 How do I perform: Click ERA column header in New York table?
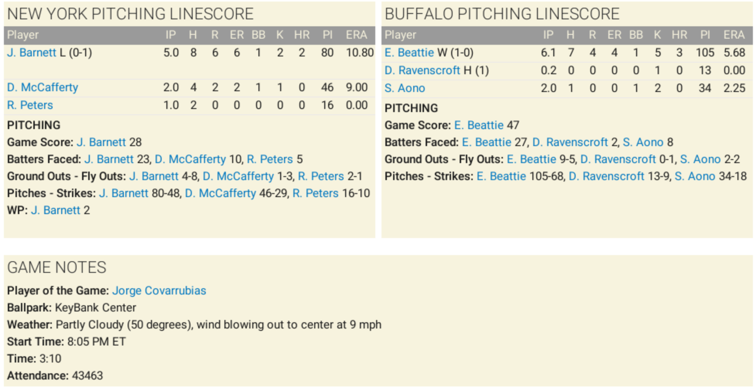pos(356,35)
